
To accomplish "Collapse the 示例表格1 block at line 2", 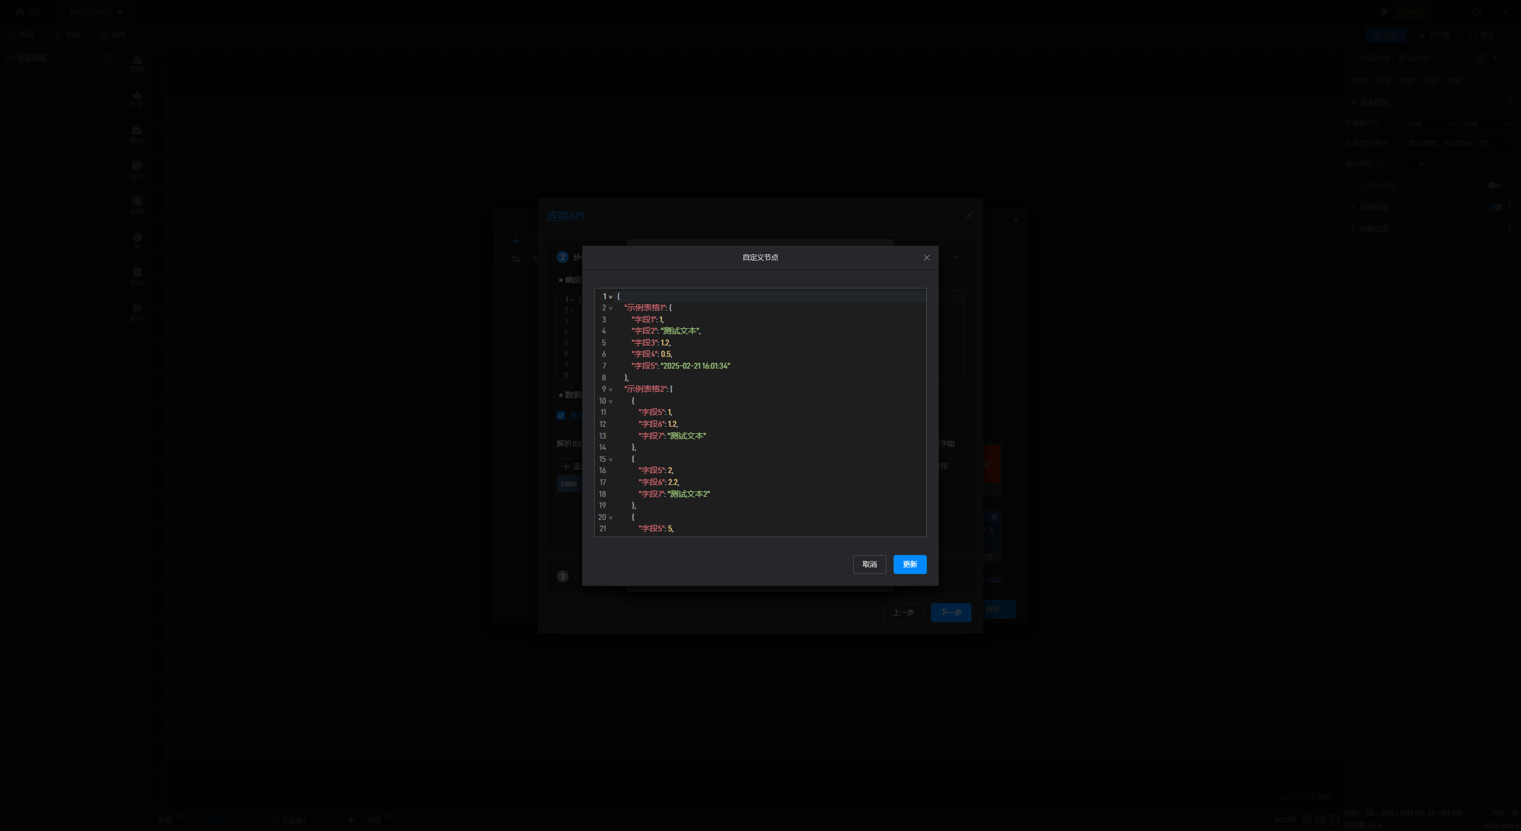I will (610, 308).
